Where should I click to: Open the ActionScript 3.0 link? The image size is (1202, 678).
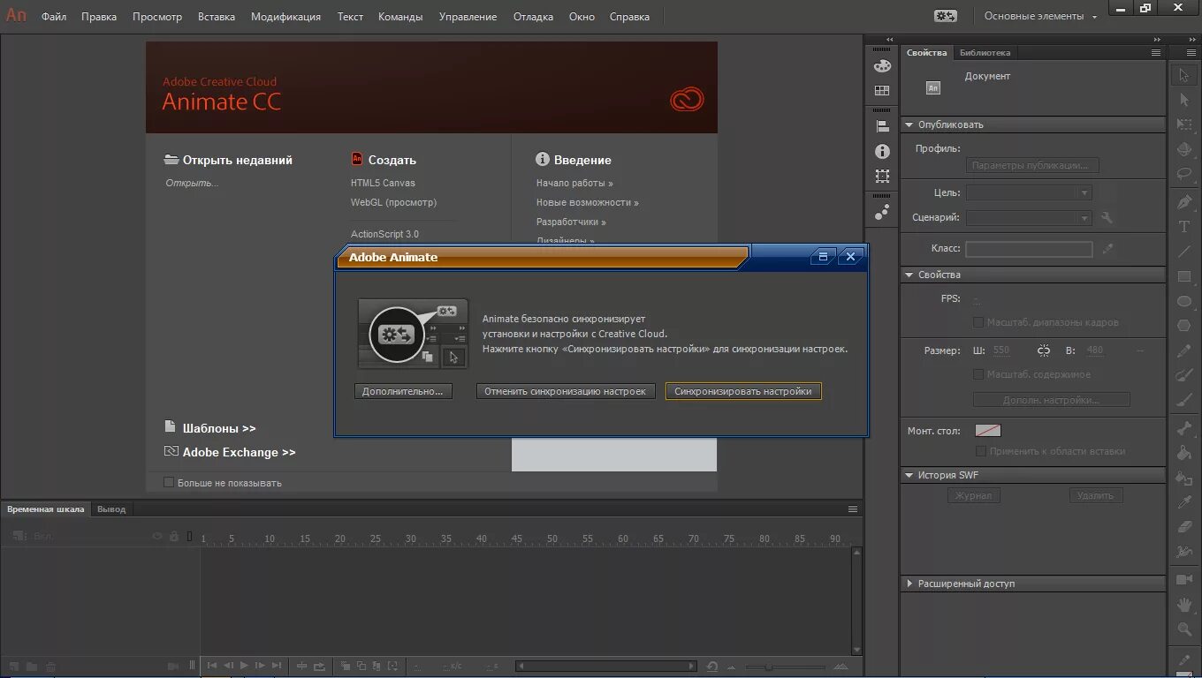coord(384,234)
